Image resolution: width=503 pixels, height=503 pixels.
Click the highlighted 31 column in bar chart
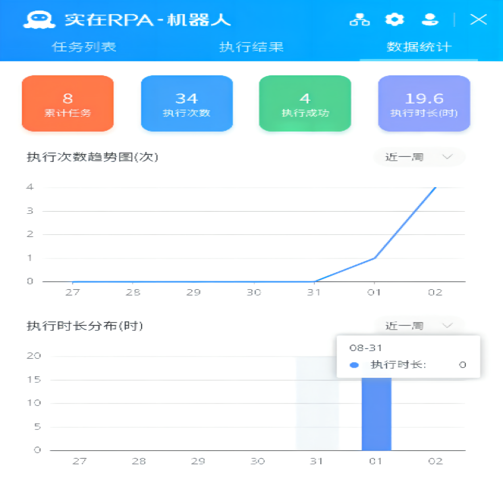tap(316, 412)
